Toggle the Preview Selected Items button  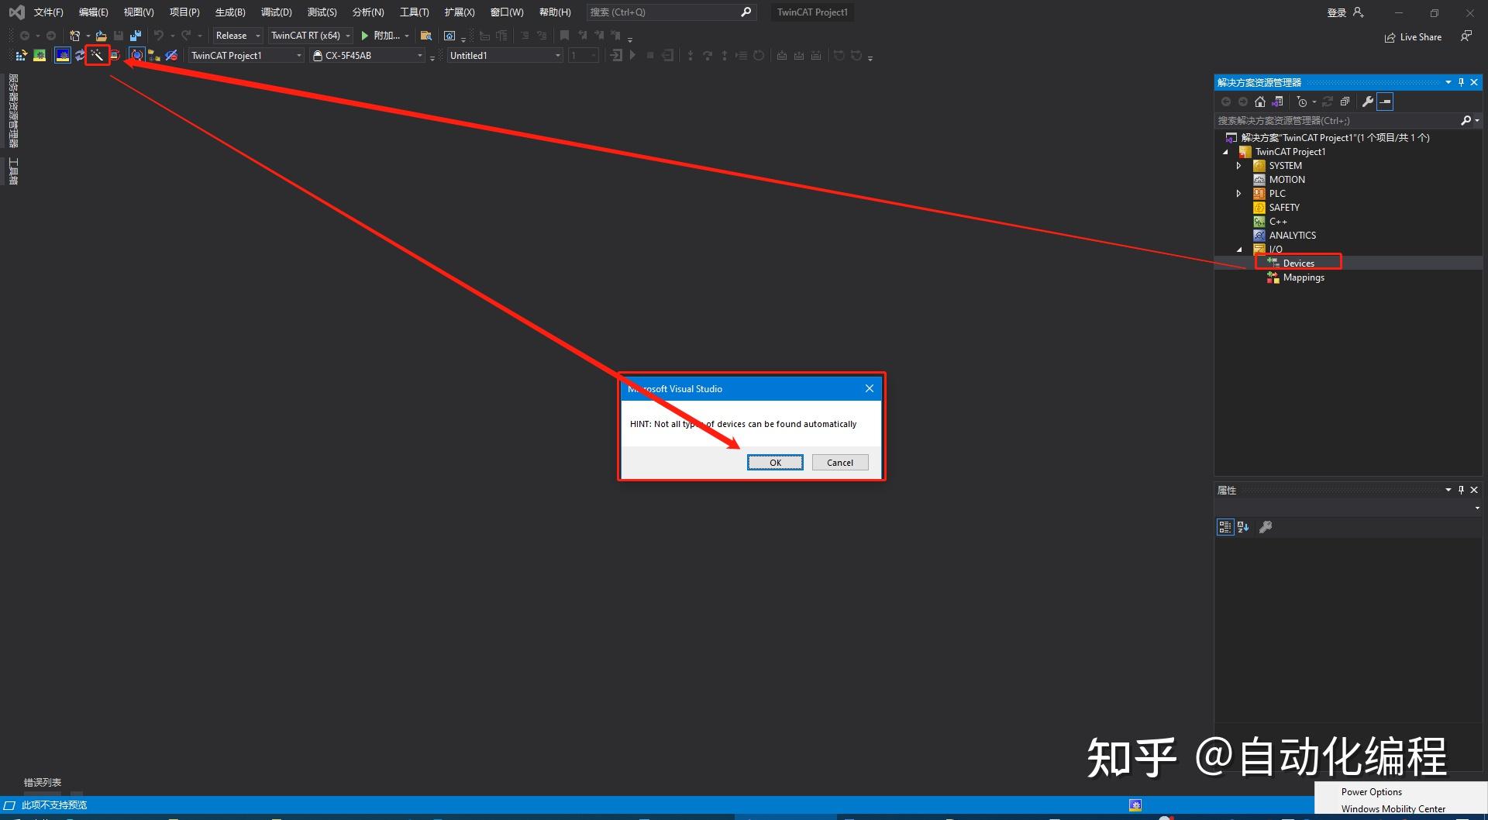coord(1385,102)
